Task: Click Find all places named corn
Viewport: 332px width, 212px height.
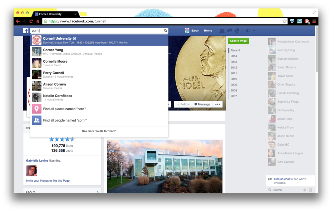Action: coord(99,109)
